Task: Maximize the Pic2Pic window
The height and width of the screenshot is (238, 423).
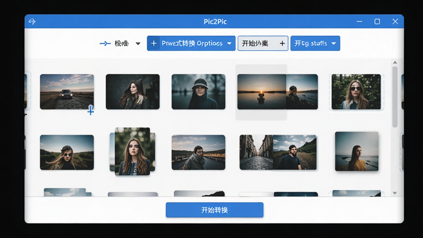Action: [377, 21]
